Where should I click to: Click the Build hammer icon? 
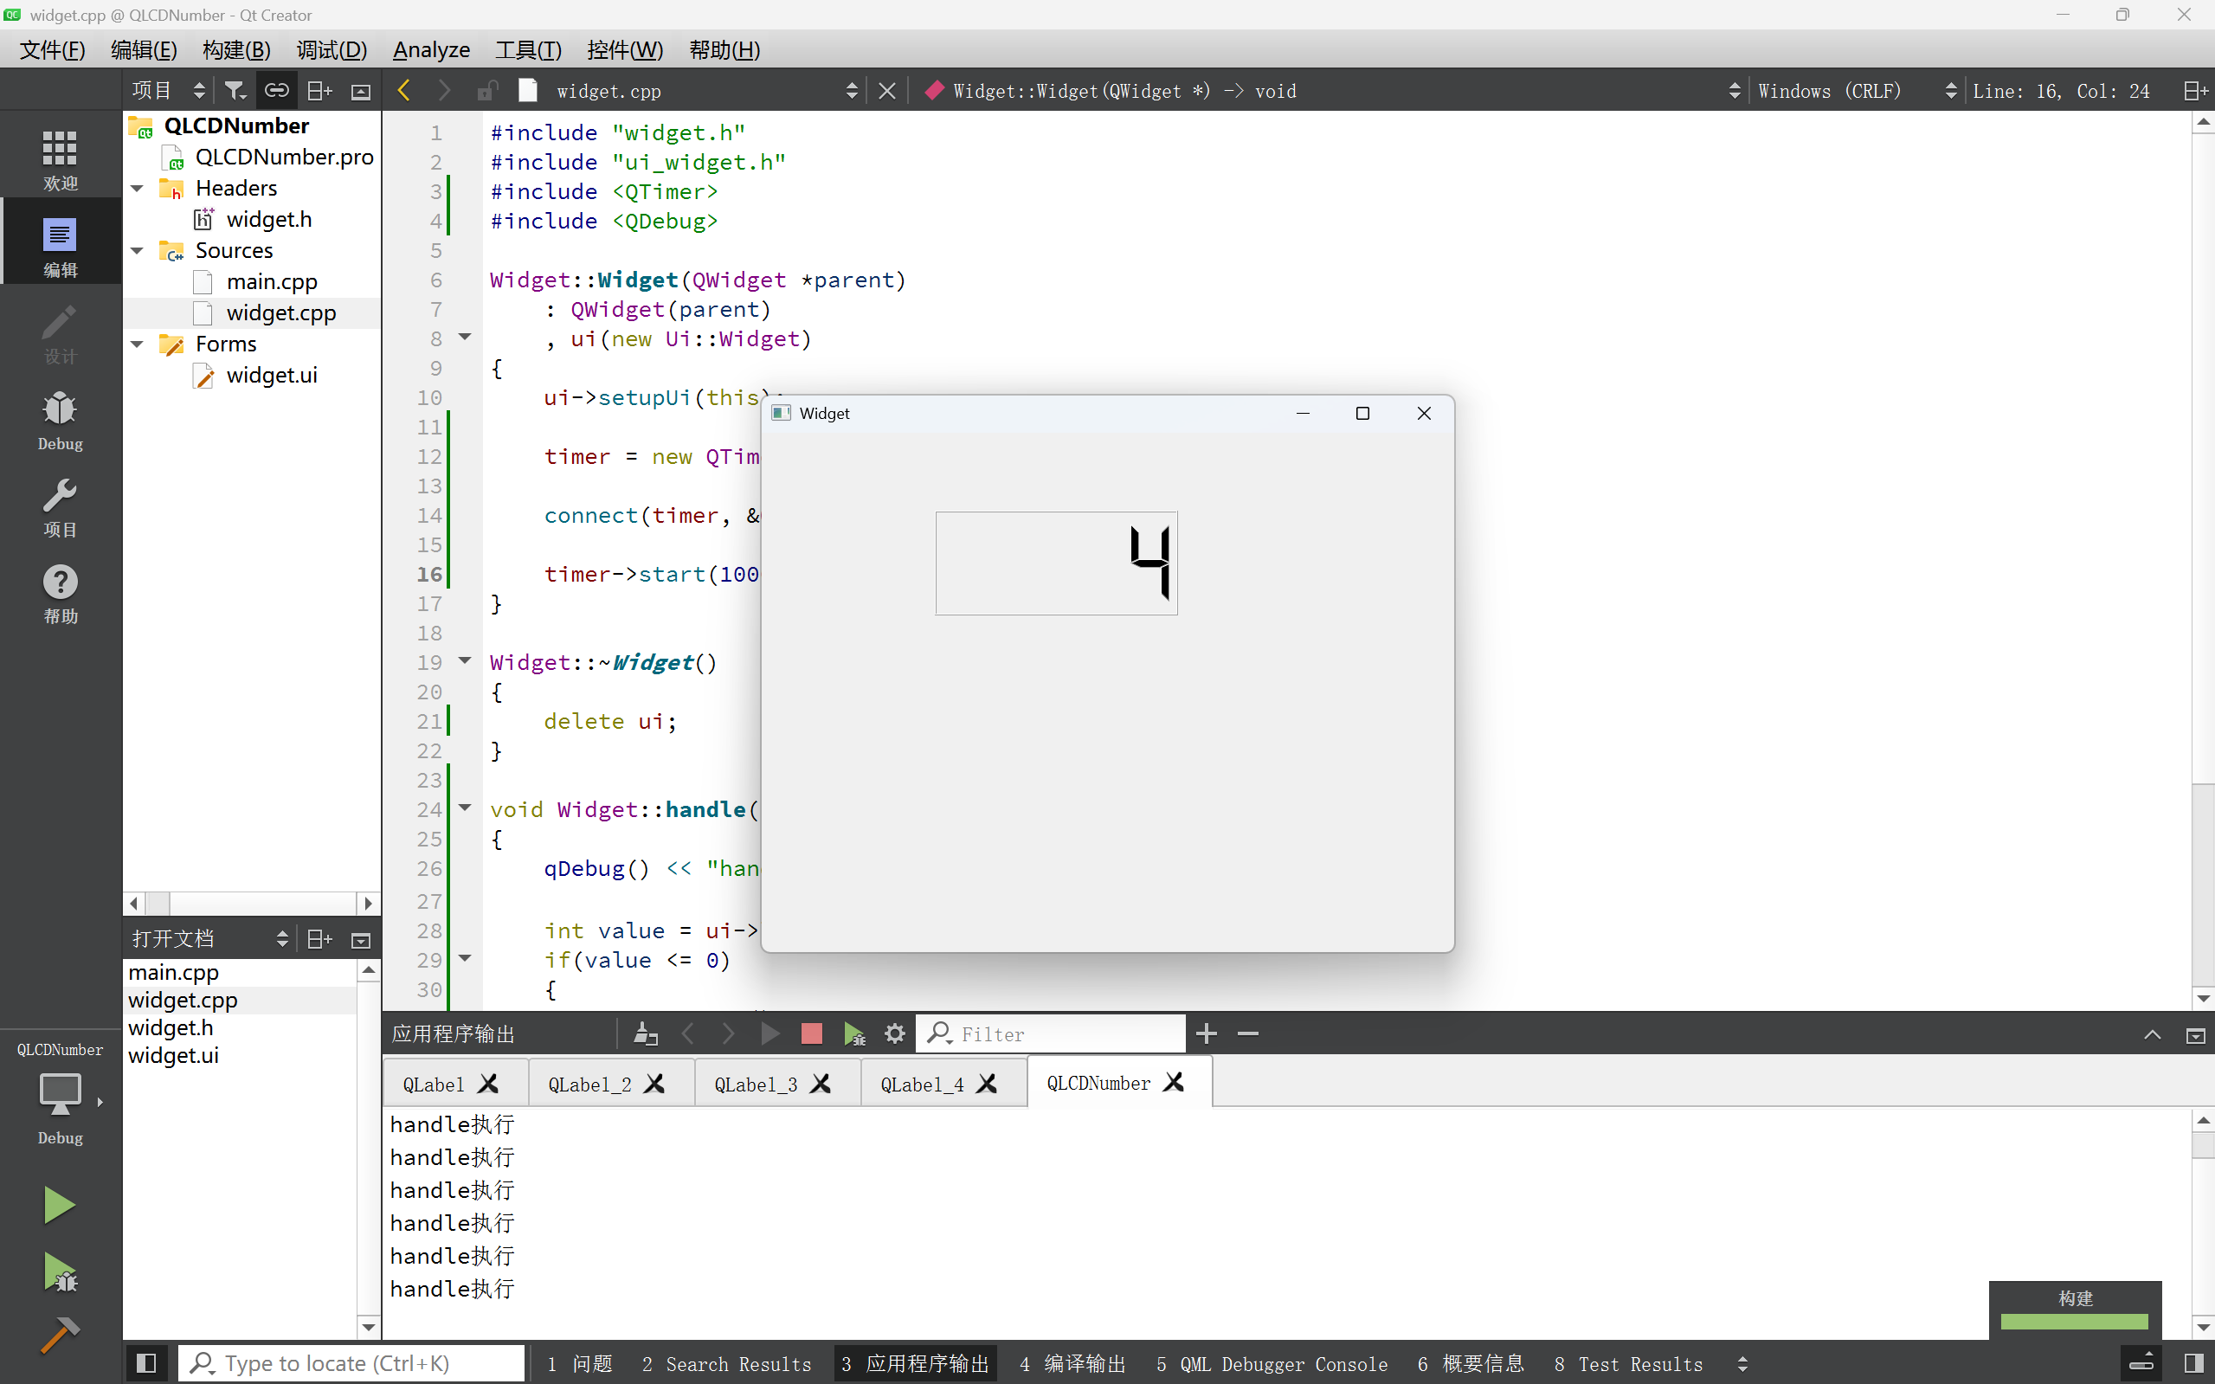60,1335
